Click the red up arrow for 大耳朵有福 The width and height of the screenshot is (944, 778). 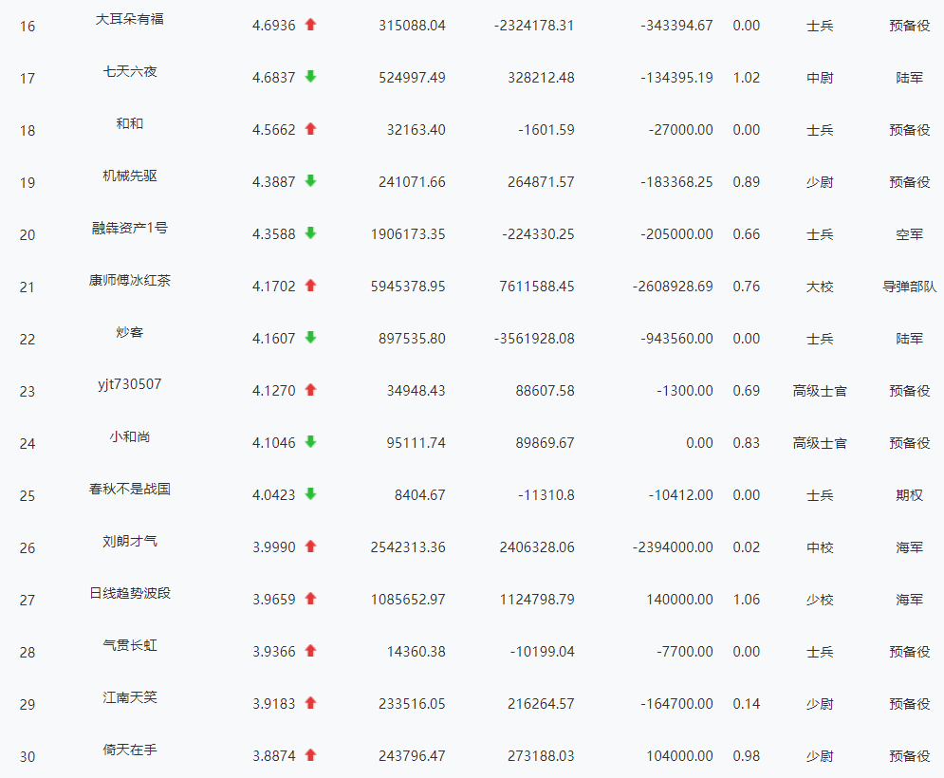pyautogui.click(x=310, y=25)
